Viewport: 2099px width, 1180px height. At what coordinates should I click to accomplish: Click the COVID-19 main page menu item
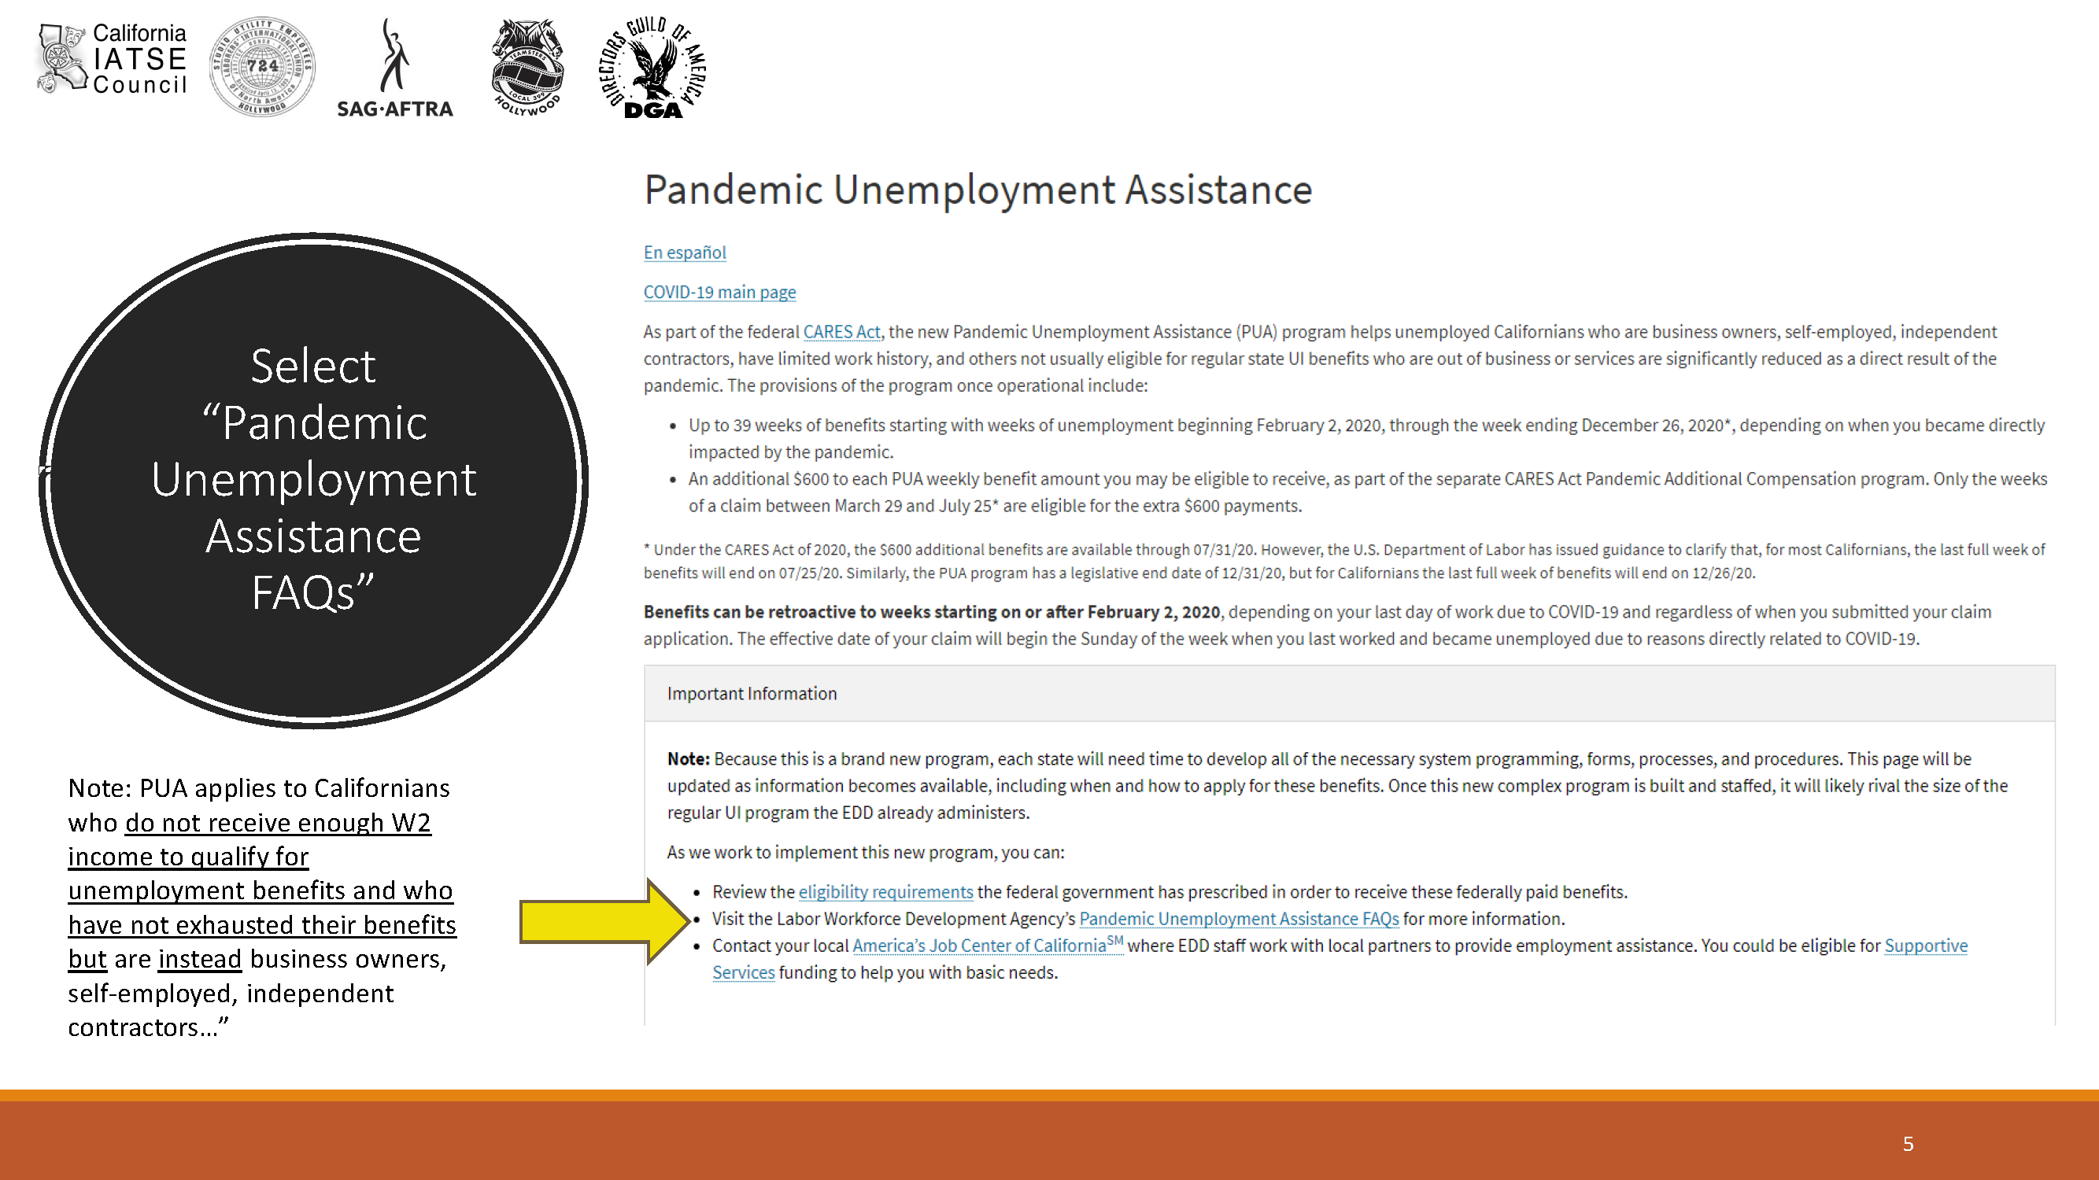pos(718,293)
